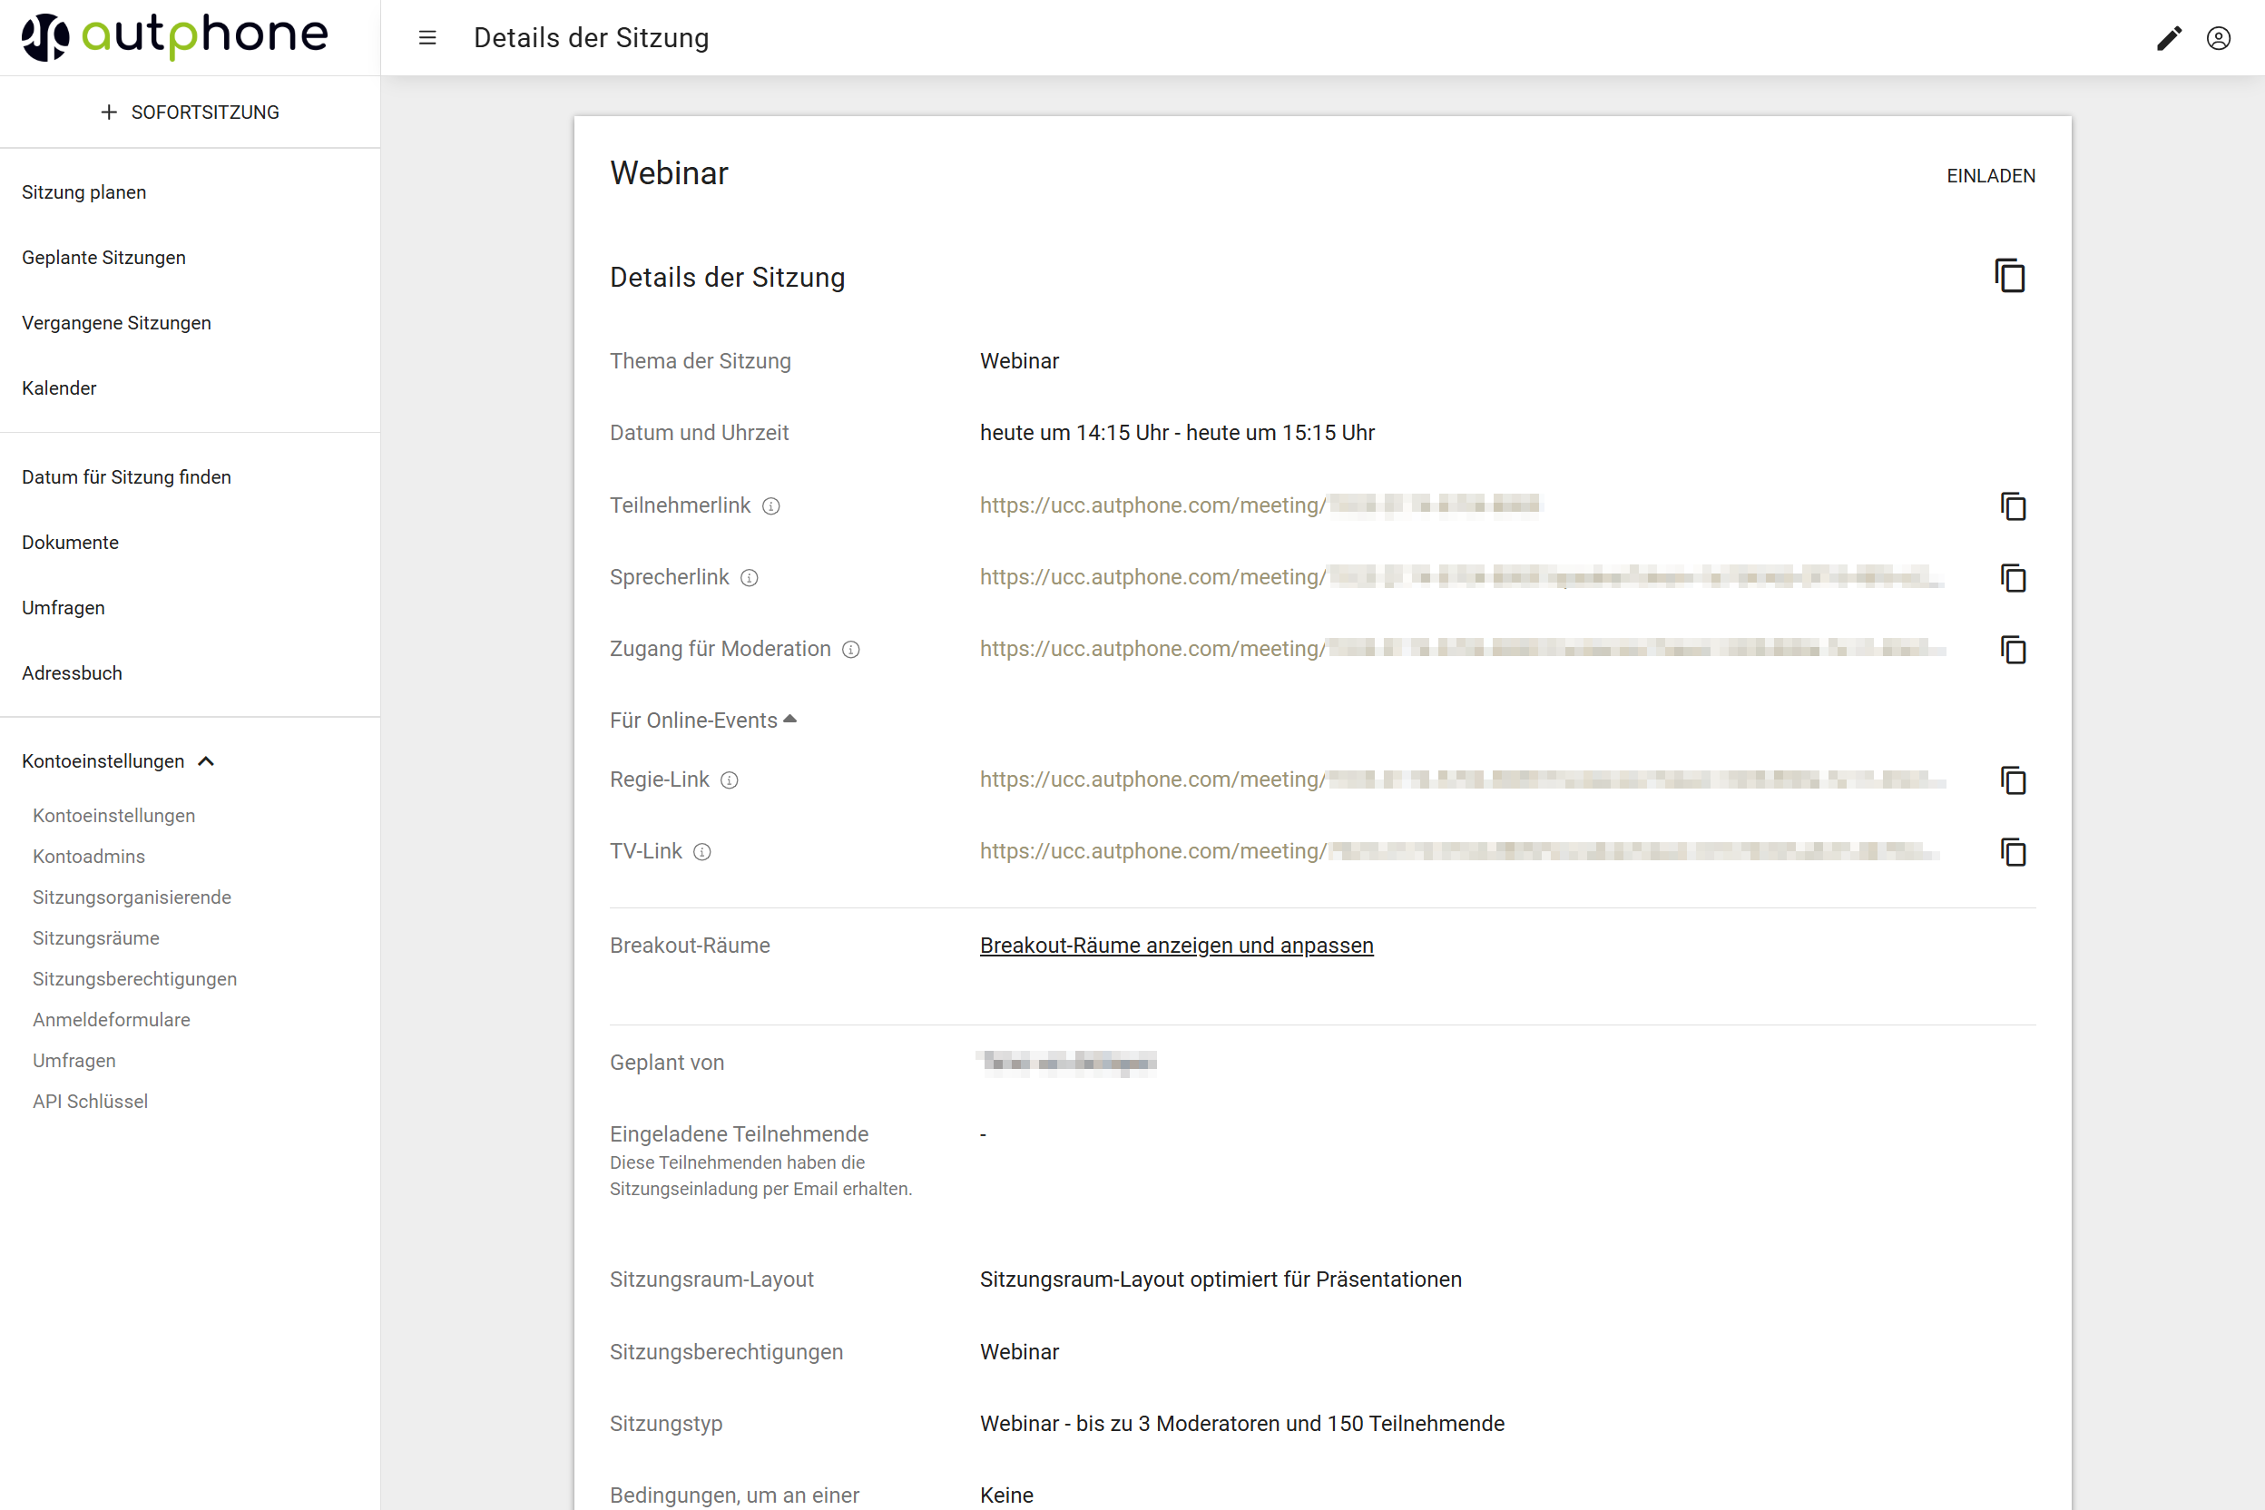
Task: Copy the Sprecherlink to clipboard
Action: click(x=2013, y=578)
